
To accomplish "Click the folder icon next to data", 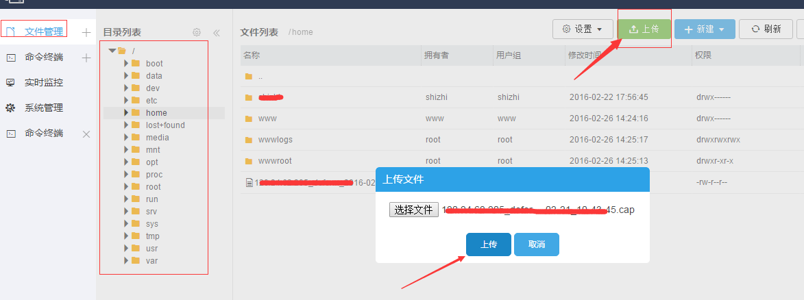I will tap(135, 75).
